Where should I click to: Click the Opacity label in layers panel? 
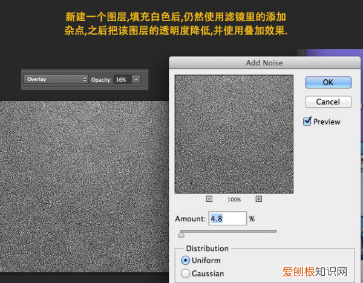click(101, 80)
